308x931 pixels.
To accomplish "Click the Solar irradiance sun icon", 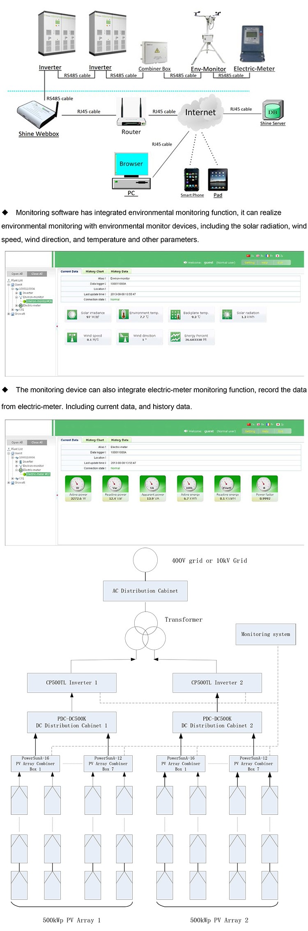I will (72, 315).
